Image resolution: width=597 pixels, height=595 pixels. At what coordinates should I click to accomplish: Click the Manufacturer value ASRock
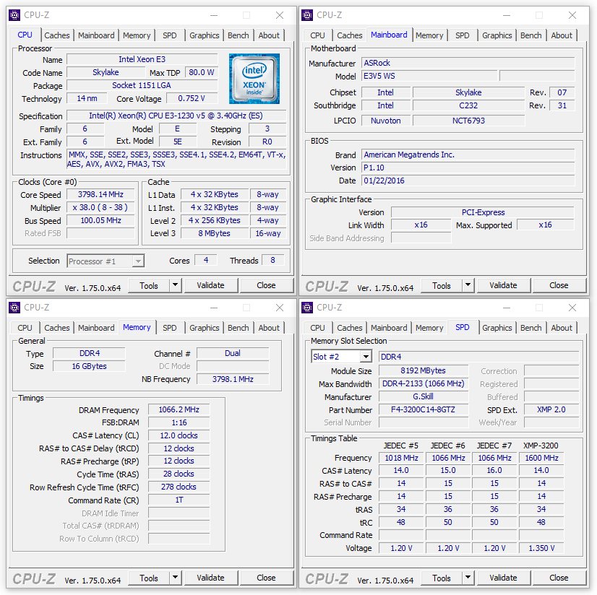click(x=468, y=63)
